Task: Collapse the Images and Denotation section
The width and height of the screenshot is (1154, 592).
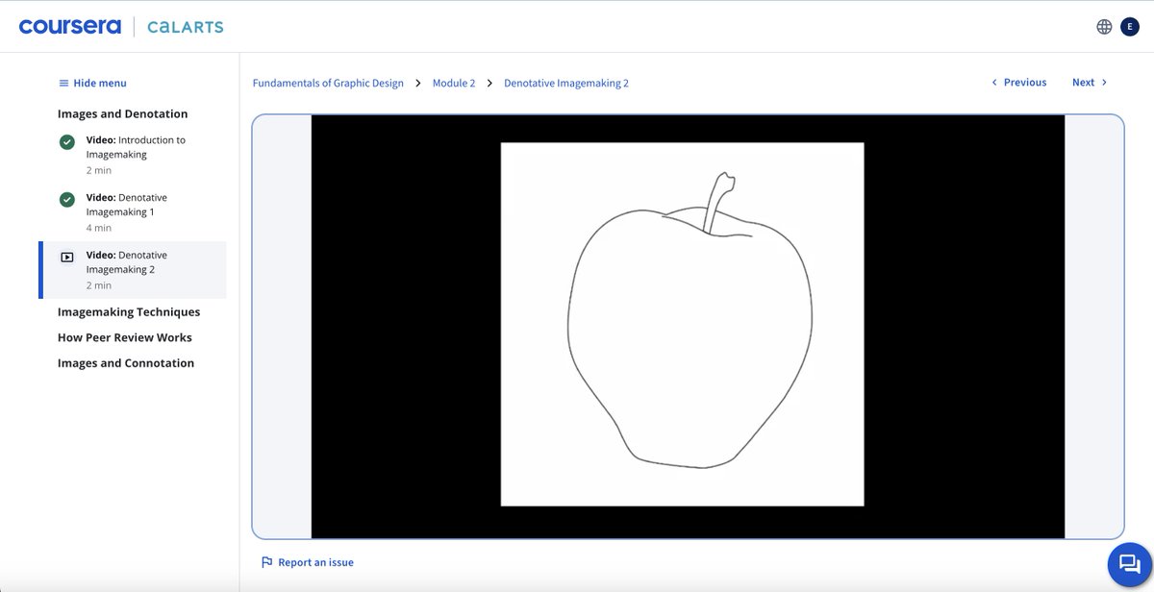Action: tap(123, 113)
